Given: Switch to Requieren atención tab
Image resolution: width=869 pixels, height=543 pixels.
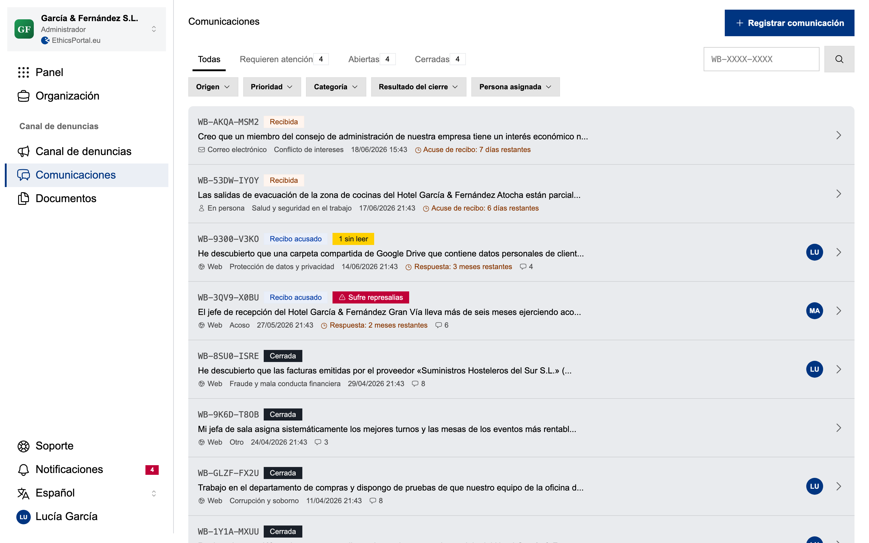Looking at the screenshot, I should coord(284,59).
